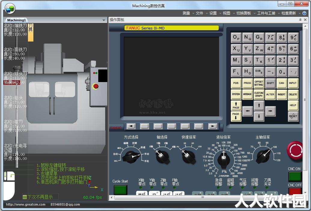Tap the Z/W axis key
Image resolution: width=311 pixels, height=211 pixels.
point(259,49)
